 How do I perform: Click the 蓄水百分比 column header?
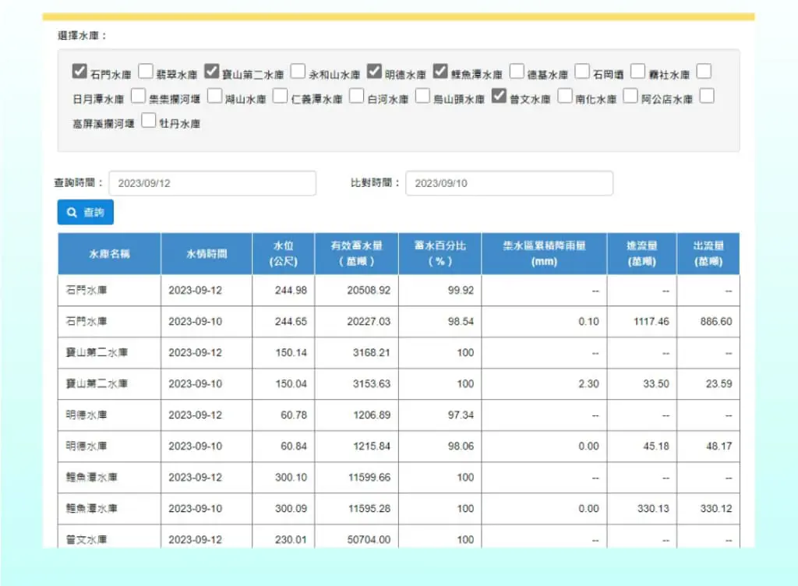click(x=440, y=254)
